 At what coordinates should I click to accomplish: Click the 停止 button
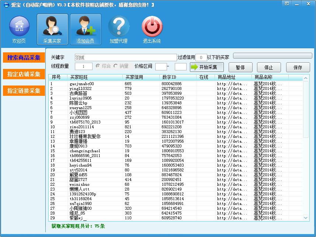269,67
